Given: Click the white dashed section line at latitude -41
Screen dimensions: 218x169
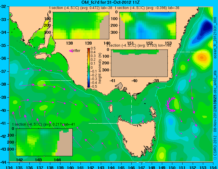Looking at the screenshot, I should coord(104,123).
